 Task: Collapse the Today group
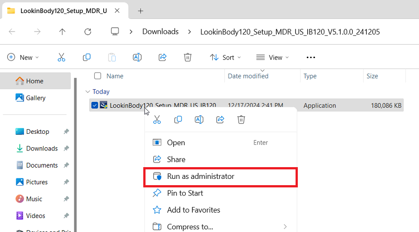click(87, 92)
